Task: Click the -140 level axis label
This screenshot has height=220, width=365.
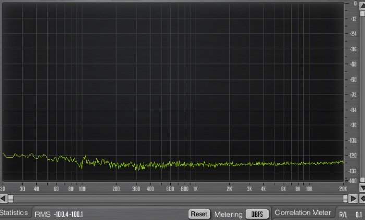Action: [353, 181]
